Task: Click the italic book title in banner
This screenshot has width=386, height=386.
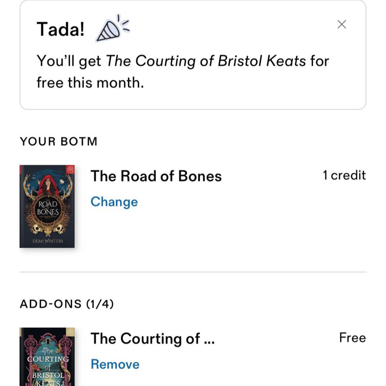Action: tap(206, 61)
